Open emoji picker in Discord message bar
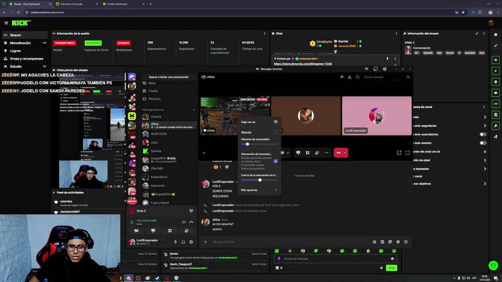502x282 pixels. [x=398, y=242]
